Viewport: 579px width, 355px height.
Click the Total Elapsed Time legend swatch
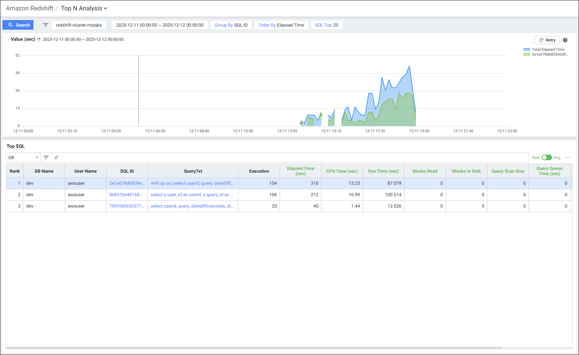(x=527, y=50)
